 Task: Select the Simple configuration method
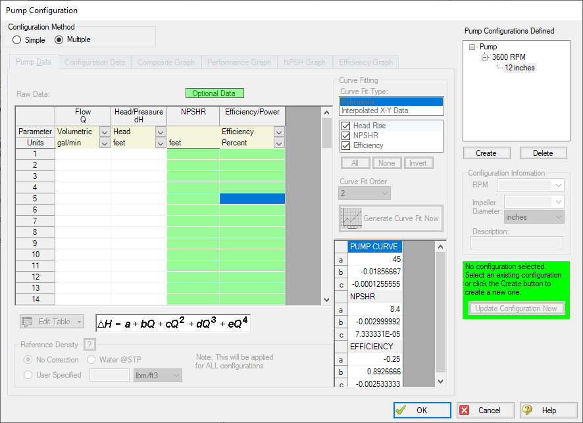(x=17, y=39)
